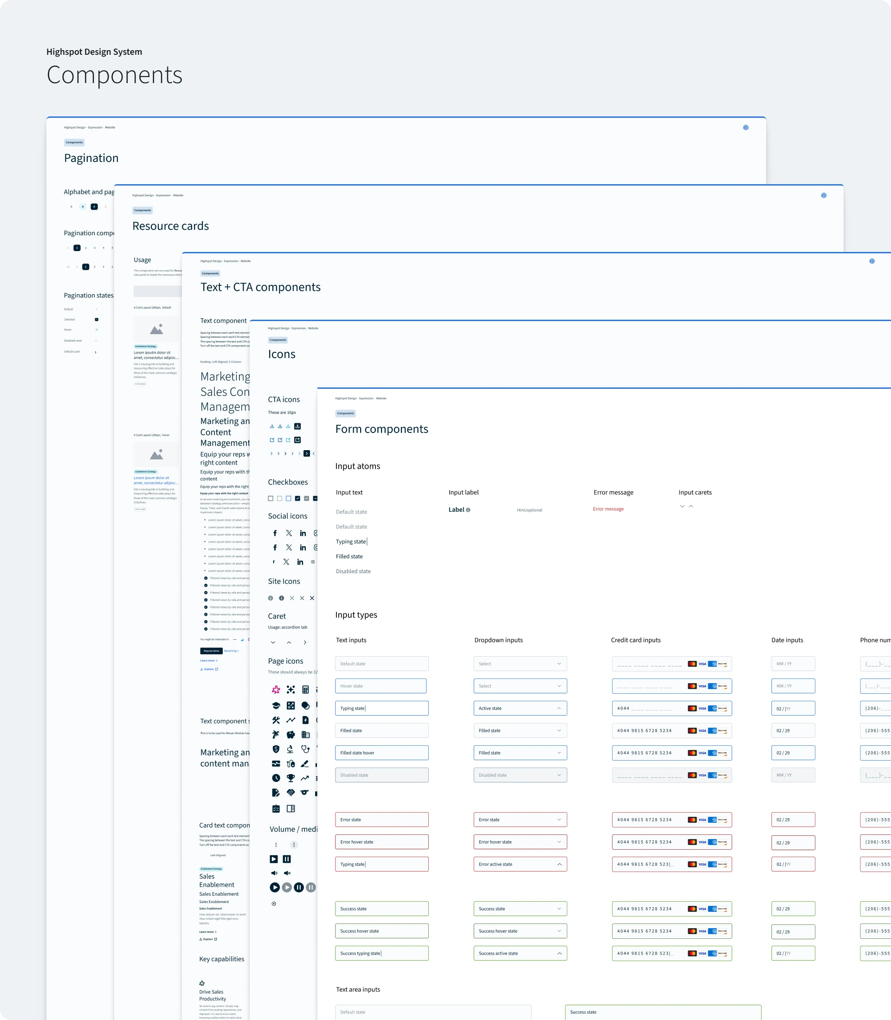
Task: Click the Components tag above Form components
Action: click(345, 413)
